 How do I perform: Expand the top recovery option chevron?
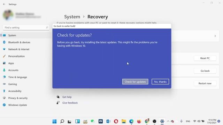215,36
